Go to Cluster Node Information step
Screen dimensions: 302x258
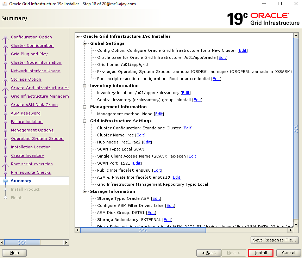click(x=36, y=62)
